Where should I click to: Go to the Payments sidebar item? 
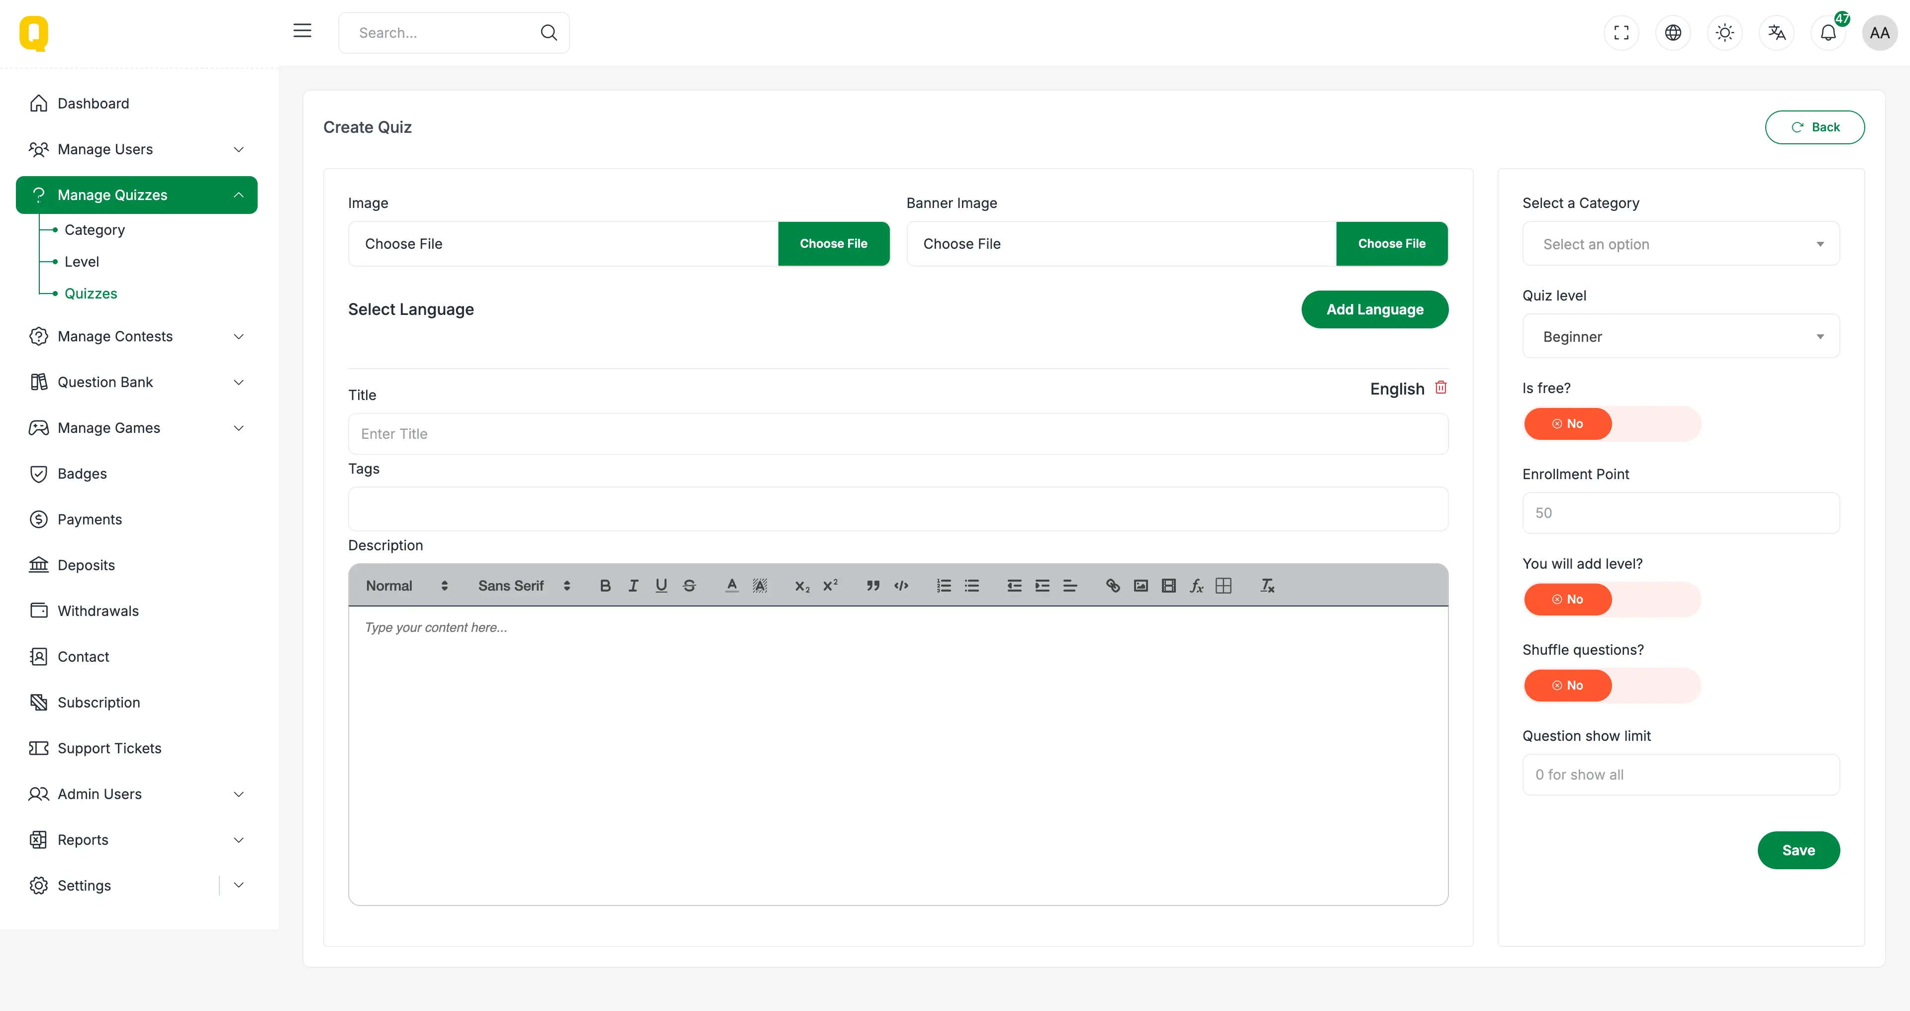point(90,519)
